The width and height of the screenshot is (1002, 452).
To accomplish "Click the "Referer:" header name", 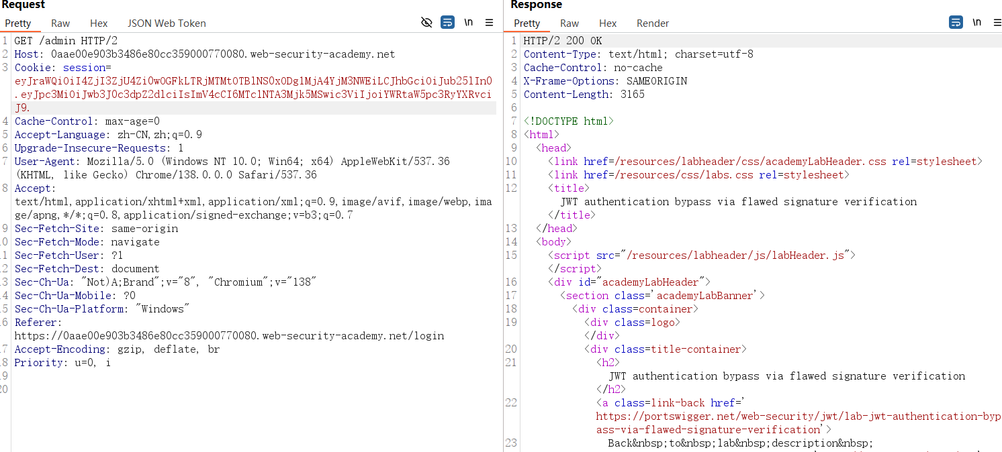I will (x=36, y=323).
